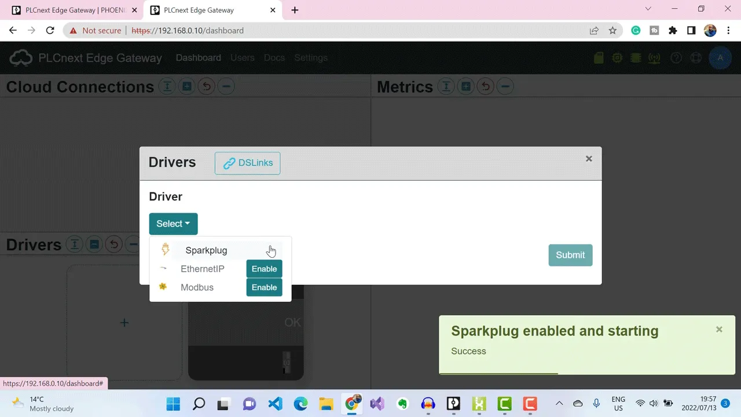This screenshot has height=417, width=741.
Task: Reset the Drivers panel layout
Action: (113, 244)
